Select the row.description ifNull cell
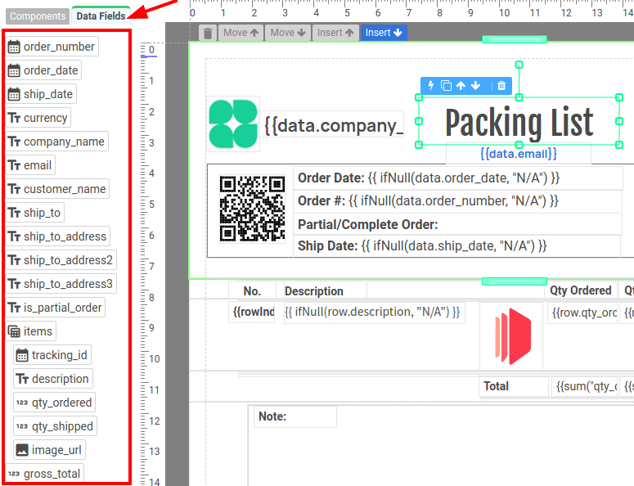Screen dimensions: 634x486 pyautogui.click(x=375, y=313)
